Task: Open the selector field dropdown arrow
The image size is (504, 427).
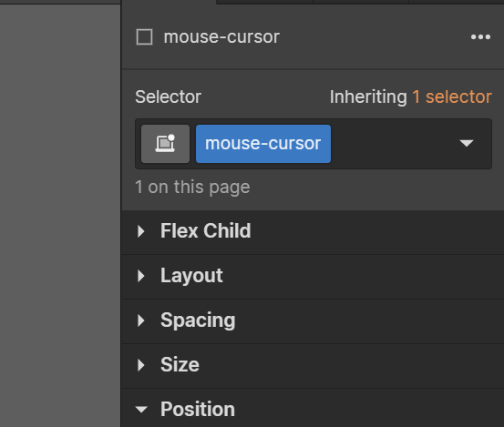Action: point(467,143)
